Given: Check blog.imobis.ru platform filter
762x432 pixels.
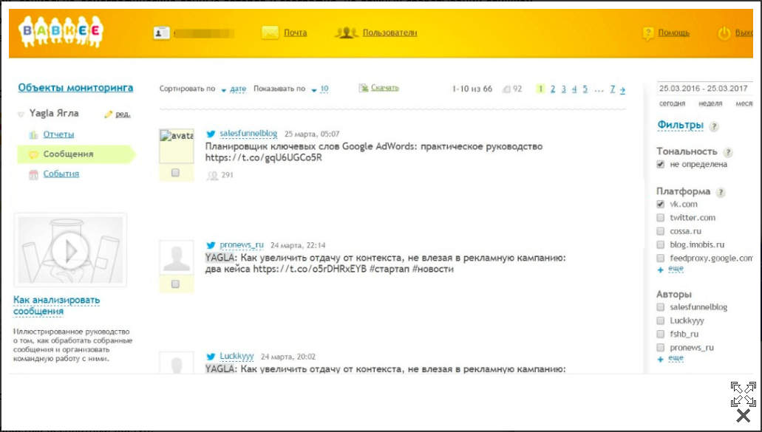Looking at the screenshot, I should (661, 244).
